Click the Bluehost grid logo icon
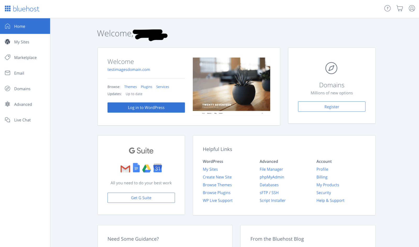Viewport: 419px width, 247px height. pos(8,9)
